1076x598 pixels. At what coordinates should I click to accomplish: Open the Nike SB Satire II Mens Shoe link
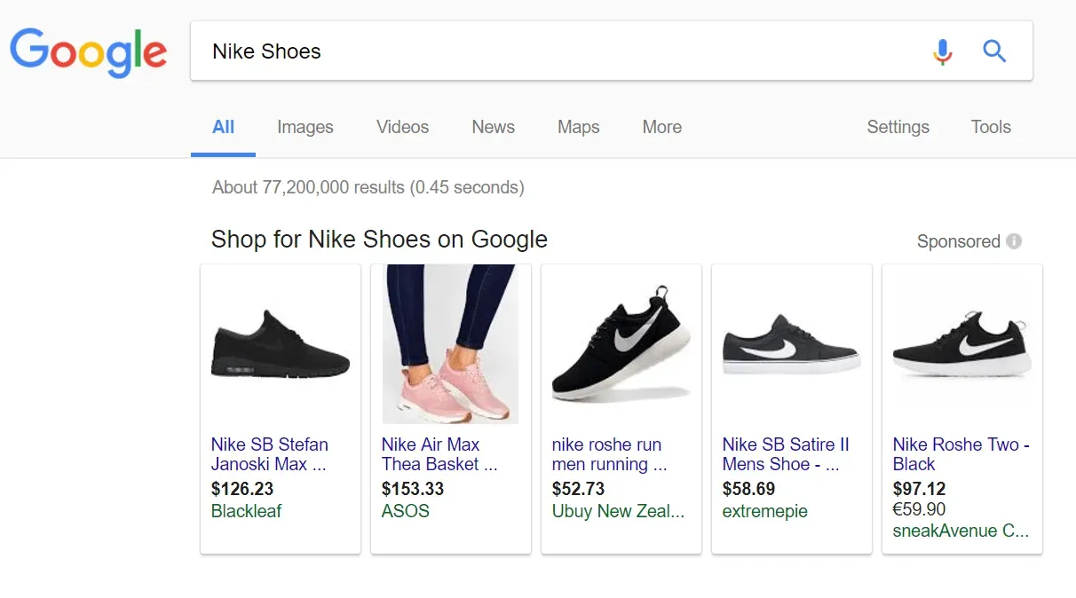point(785,454)
